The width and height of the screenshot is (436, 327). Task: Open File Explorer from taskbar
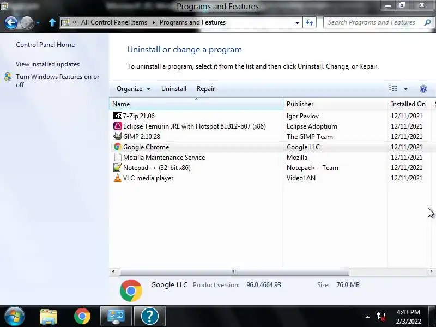[49, 317]
